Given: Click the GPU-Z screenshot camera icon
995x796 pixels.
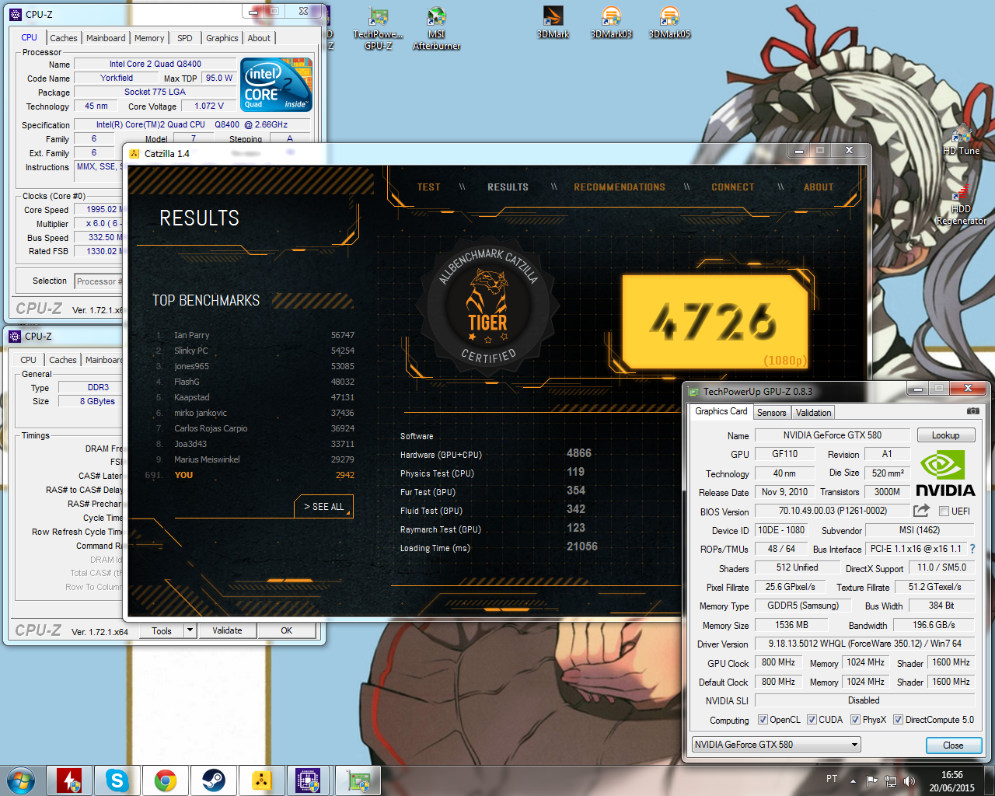Looking at the screenshot, I should 973,411.
